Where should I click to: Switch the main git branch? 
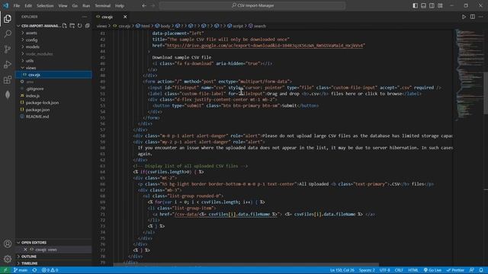pos(21,270)
